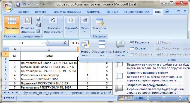The height and width of the screenshot is (103, 190).
Task: Open sheet tab функция_если_суммесли
Action: pos(43,93)
